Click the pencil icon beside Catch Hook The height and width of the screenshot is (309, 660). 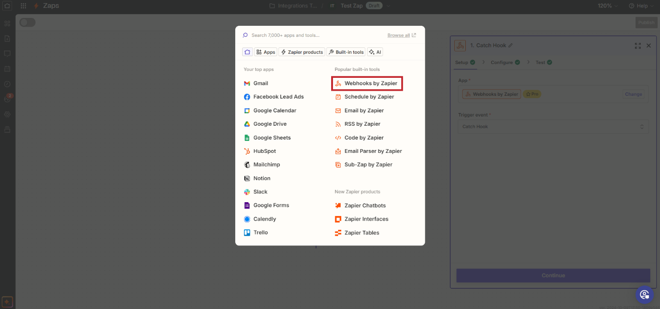(x=511, y=46)
